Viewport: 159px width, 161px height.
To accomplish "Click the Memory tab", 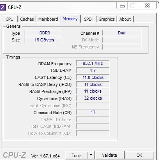I will tap(70, 19).
